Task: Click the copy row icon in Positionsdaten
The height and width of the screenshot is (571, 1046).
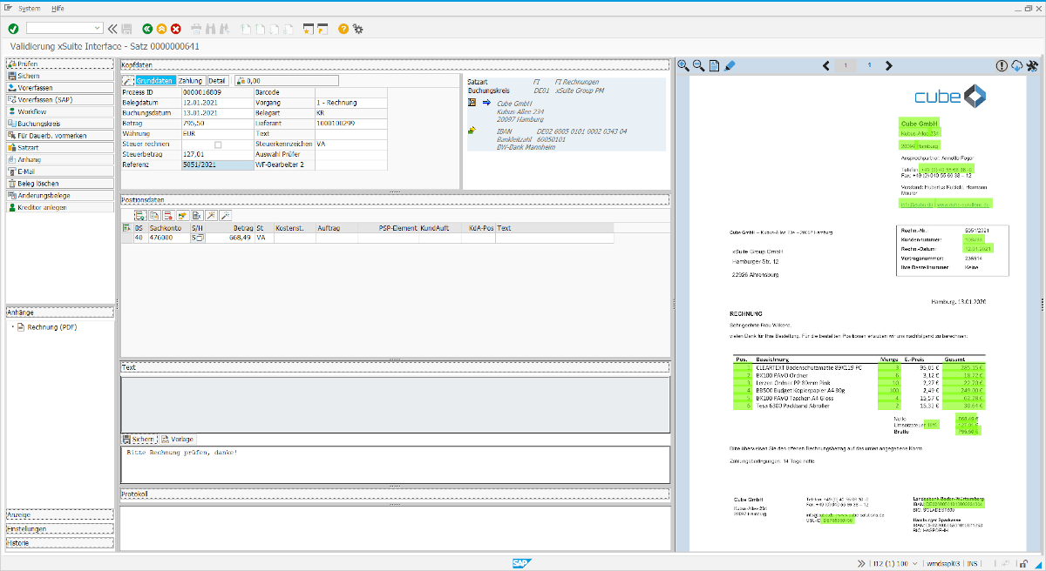Action: pos(153,215)
